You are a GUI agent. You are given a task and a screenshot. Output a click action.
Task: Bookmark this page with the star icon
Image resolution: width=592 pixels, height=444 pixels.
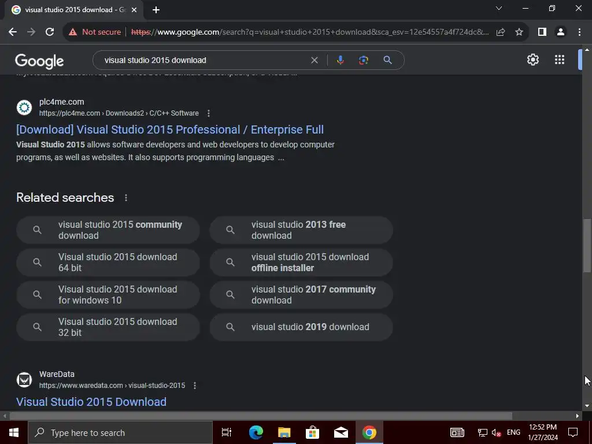[x=519, y=32]
